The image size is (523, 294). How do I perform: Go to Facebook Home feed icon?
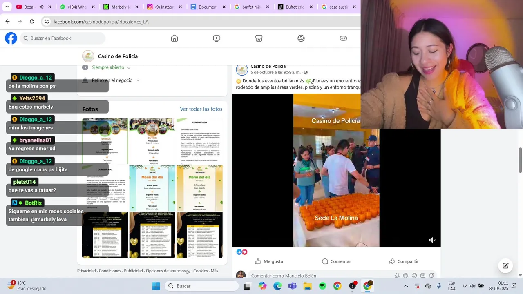[174, 38]
